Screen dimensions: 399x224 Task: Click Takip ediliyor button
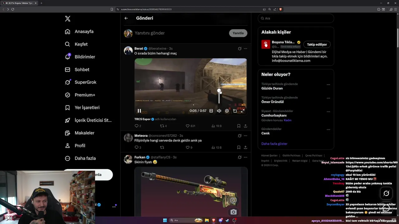(x=317, y=44)
